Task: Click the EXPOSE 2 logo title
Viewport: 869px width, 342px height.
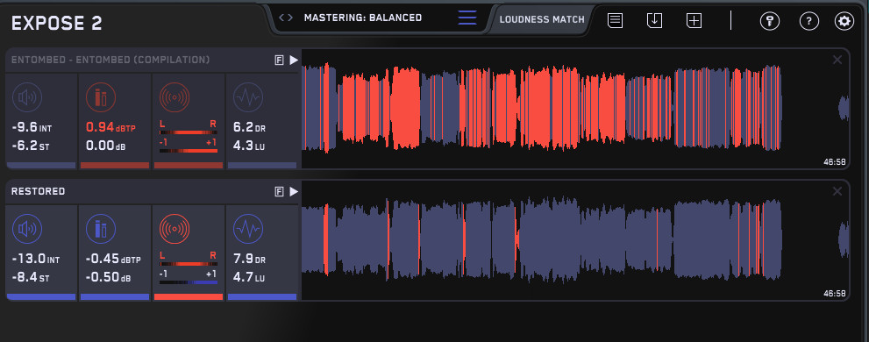Action: [x=57, y=24]
